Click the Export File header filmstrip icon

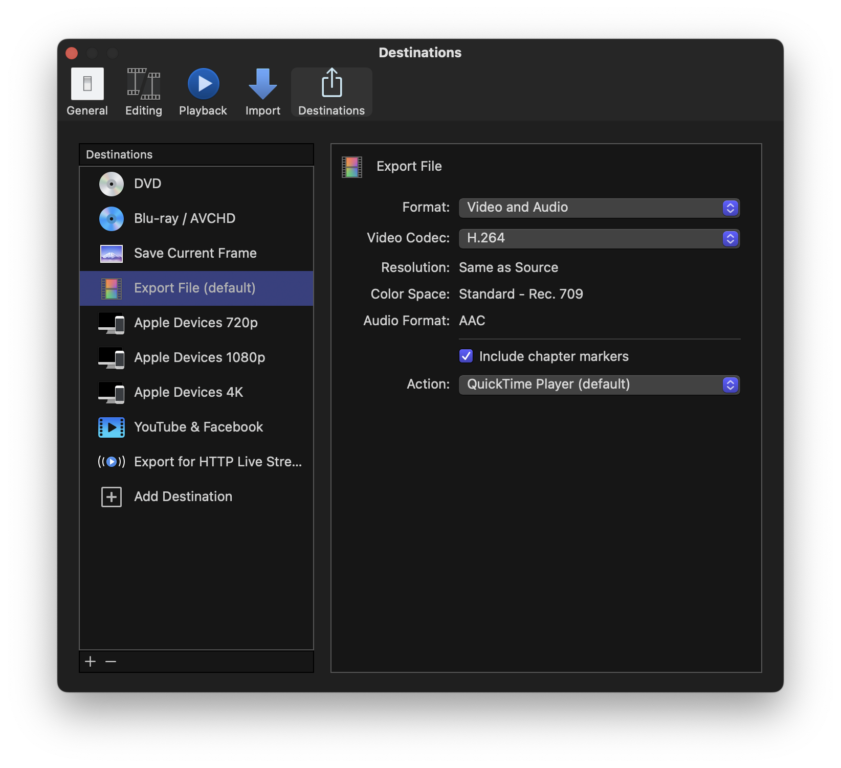click(x=352, y=167)
